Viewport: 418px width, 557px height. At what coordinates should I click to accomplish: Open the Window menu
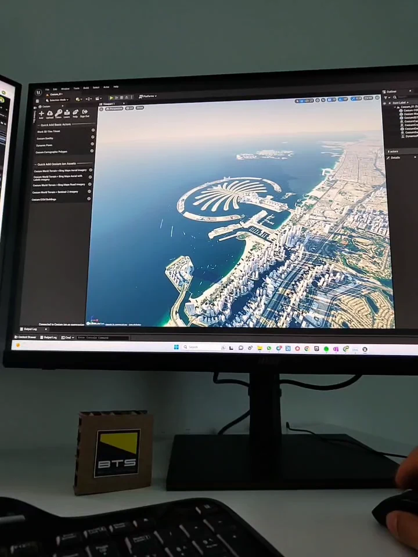[x=66, y=89]
